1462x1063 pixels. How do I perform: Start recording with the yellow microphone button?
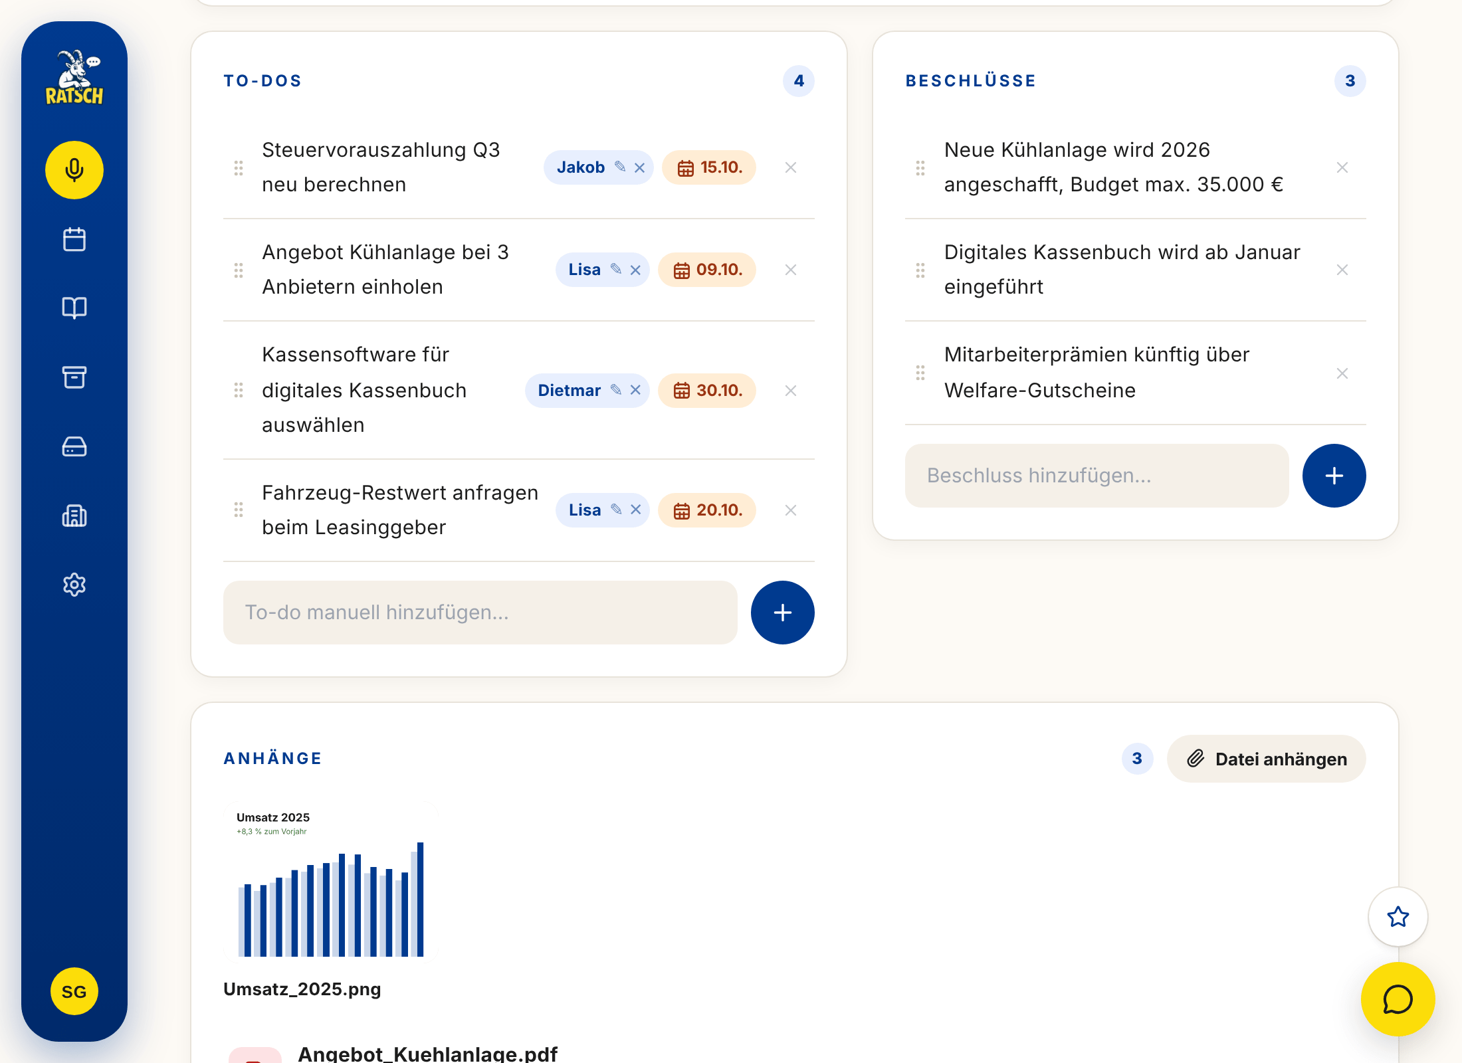coord(74,170)
